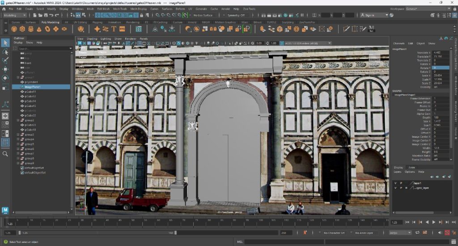Toggle audio mute speaker icon
458x246 pixels.
click(440, 233)
